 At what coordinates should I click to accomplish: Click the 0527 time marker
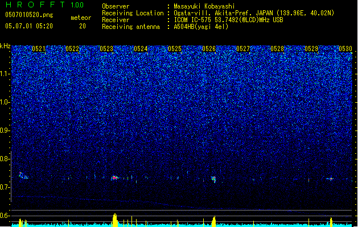coord(243,49)
